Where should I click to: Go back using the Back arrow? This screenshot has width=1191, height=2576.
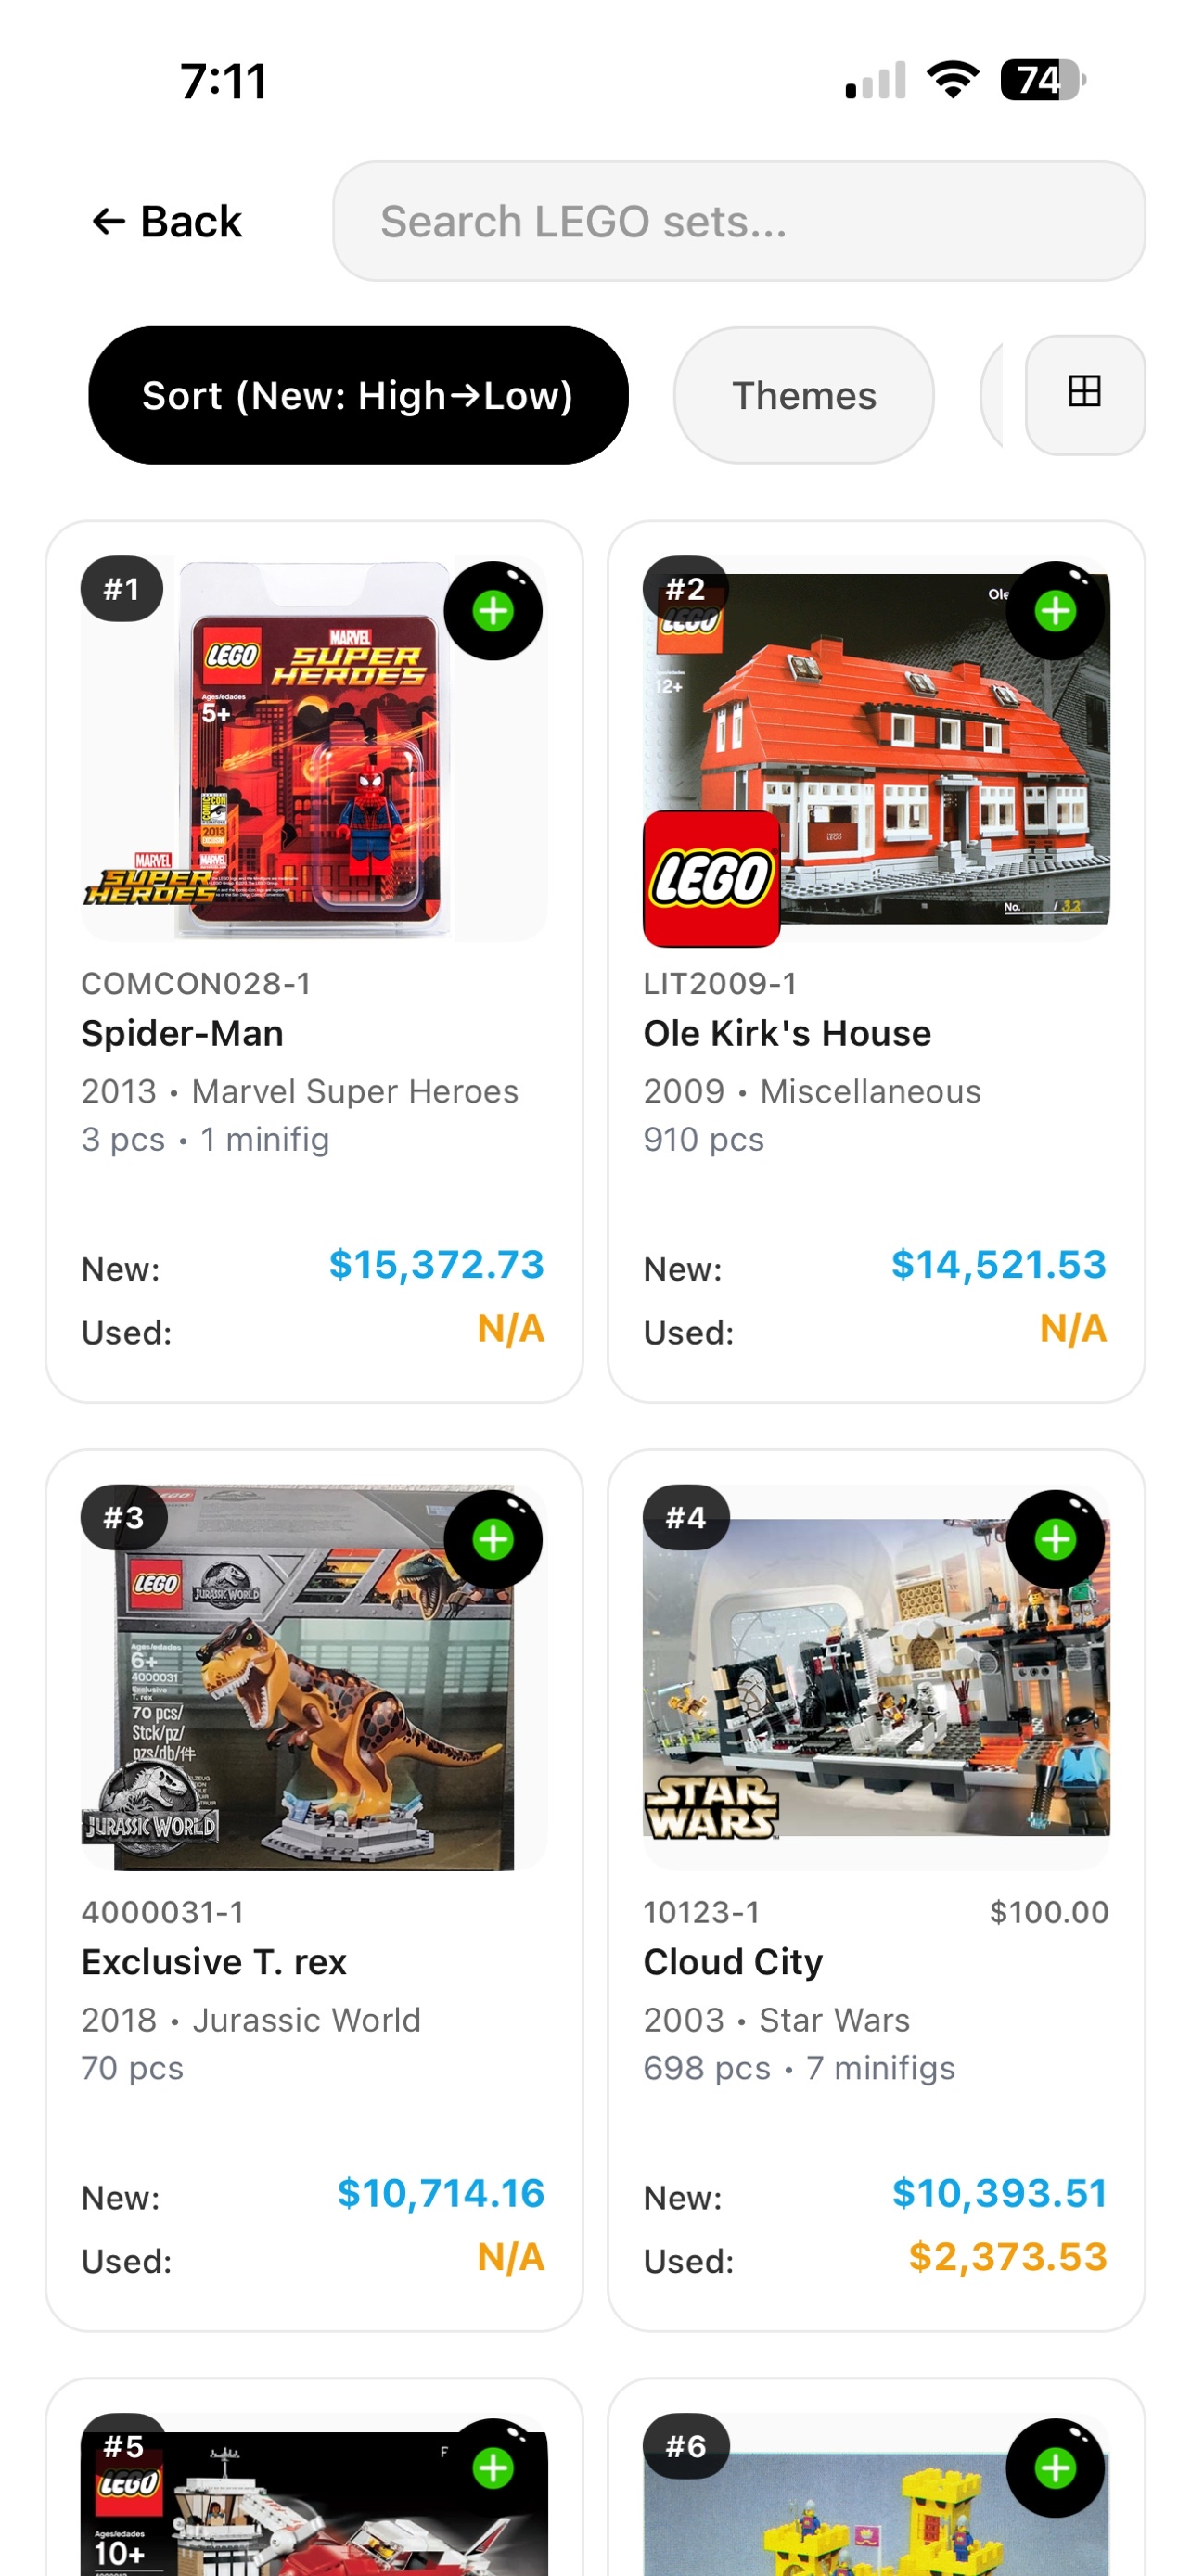click(167, 221)
